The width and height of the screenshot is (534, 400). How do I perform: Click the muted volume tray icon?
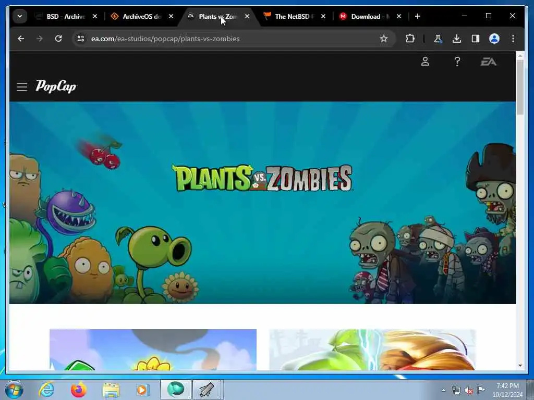click(x=469, y=391)
